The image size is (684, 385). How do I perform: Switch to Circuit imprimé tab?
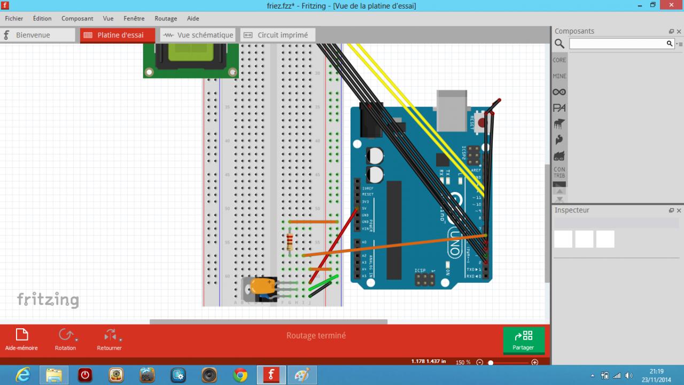coord(278,35)
